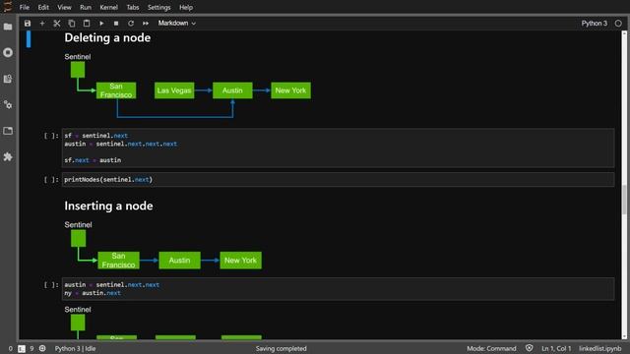Click into the printNodes(sentinel.next) cell

338,180
